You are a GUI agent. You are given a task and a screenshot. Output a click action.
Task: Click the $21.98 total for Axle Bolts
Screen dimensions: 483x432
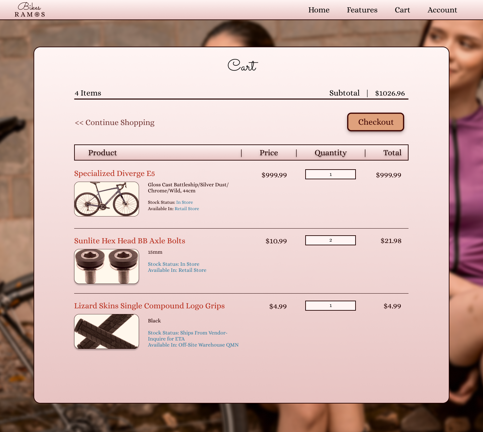391,241
